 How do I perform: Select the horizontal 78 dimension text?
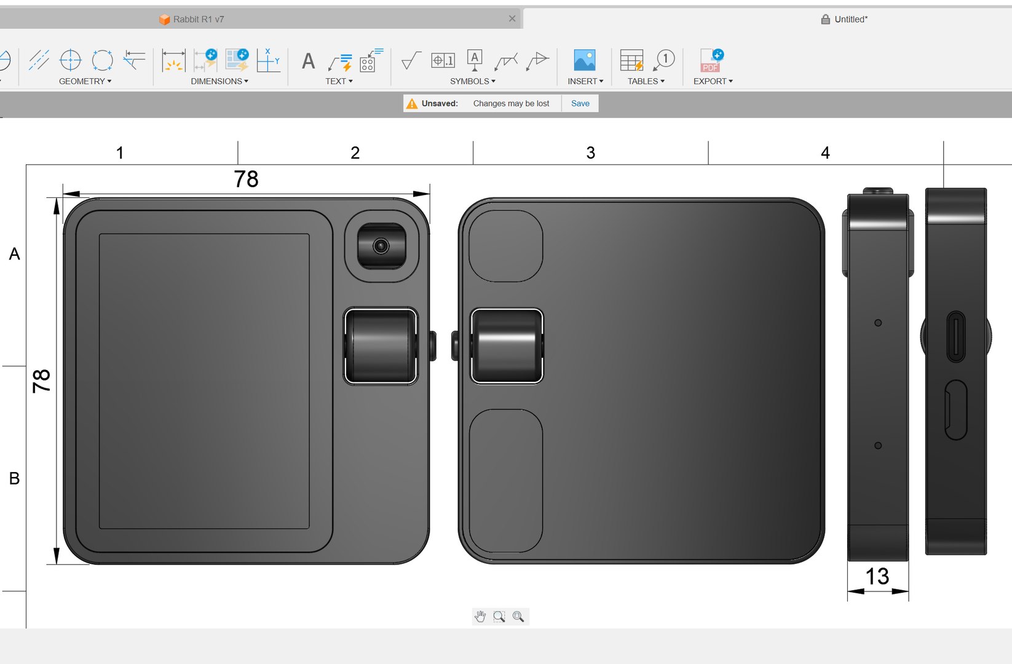pos(246,179)
